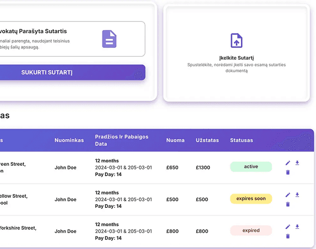Delete the active £650 contract
The width and height of the screenshot is (316, 249).
[288, 172]
